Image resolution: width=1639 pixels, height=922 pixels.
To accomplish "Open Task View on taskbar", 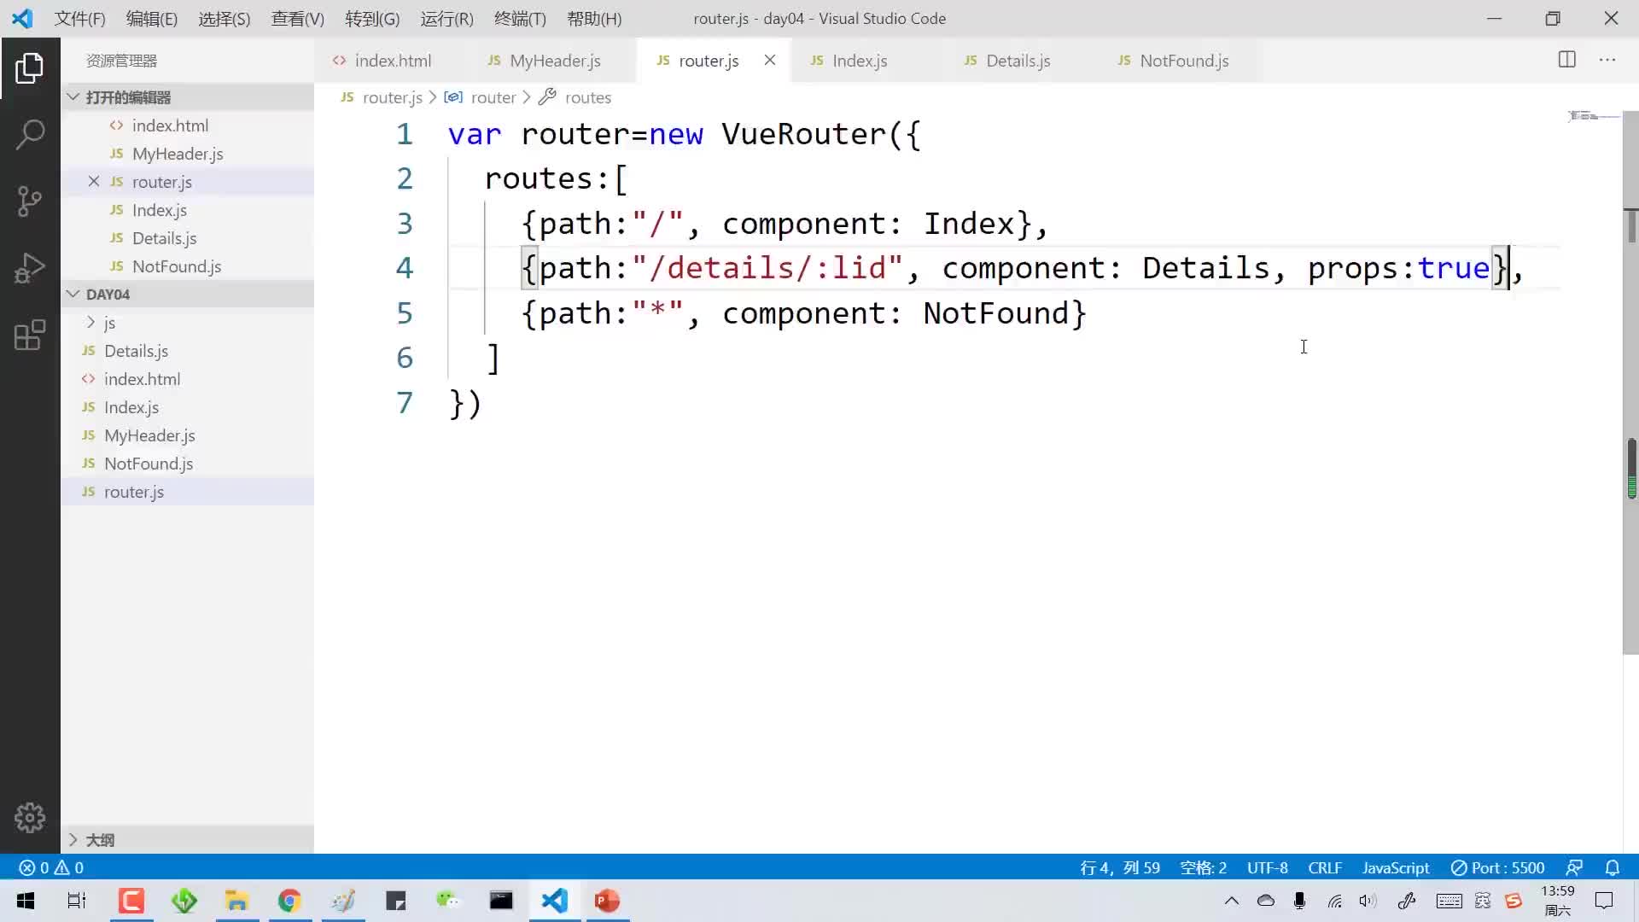I will click(x=77, y=901).
